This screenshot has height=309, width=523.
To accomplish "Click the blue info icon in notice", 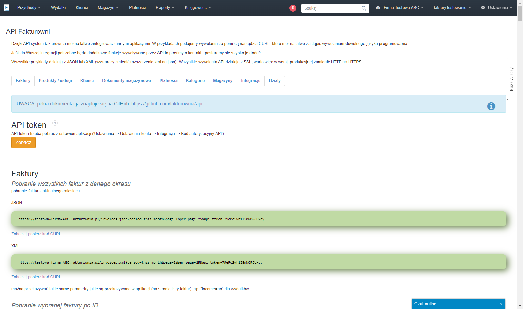I will coord(491,106).
